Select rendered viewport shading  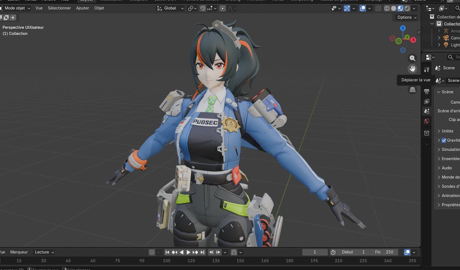click(x=407, y=8)
